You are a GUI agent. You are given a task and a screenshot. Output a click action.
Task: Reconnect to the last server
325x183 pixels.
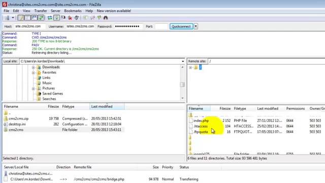click(77, 18)
